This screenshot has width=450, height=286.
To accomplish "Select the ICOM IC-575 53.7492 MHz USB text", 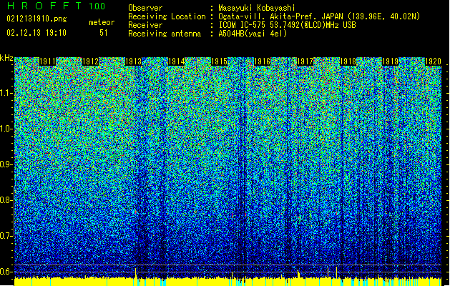I will point(287,25).
